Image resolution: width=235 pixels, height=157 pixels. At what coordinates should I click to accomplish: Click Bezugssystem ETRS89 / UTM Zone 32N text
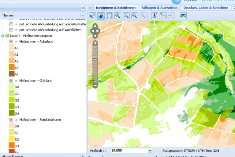click(191, 151)
